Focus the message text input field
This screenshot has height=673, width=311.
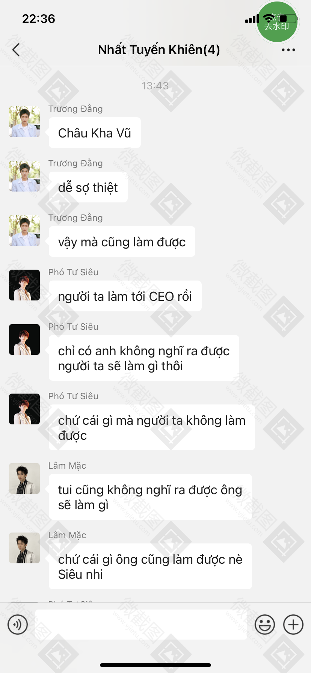tap(141, 625)
